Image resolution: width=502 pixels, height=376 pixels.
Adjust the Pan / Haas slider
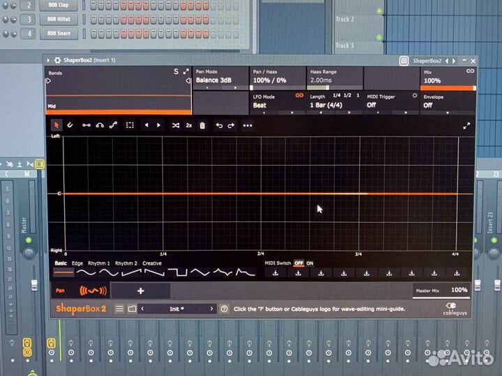pyautogui.click(x=277, y=88)
